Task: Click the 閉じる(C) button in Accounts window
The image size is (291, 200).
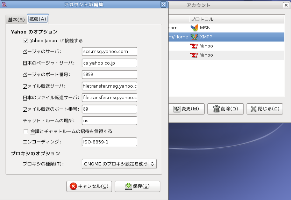Action: (x=265, y=109)
